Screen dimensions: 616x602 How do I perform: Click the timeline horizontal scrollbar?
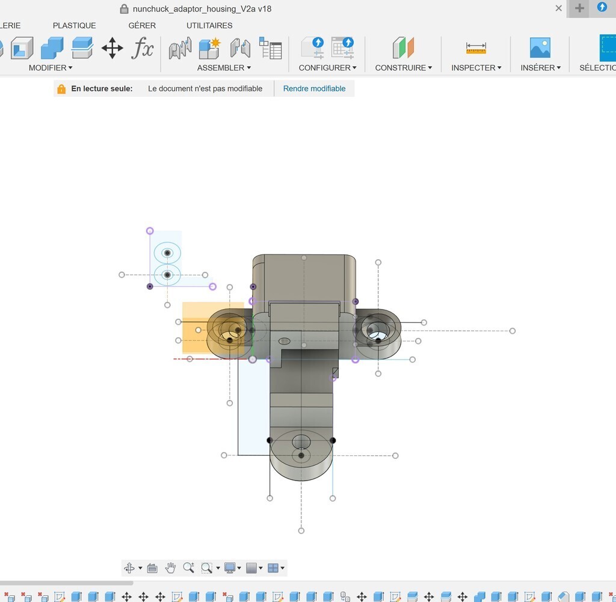66,583
